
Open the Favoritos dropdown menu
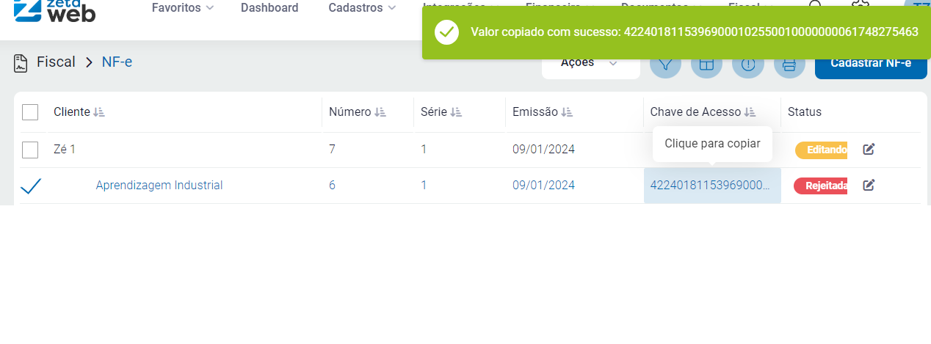182,8
